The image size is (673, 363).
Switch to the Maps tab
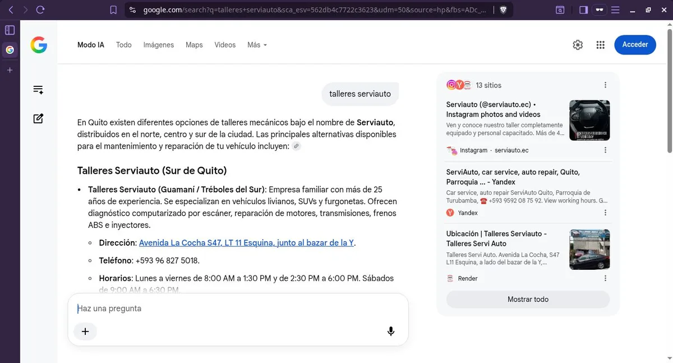194,45
